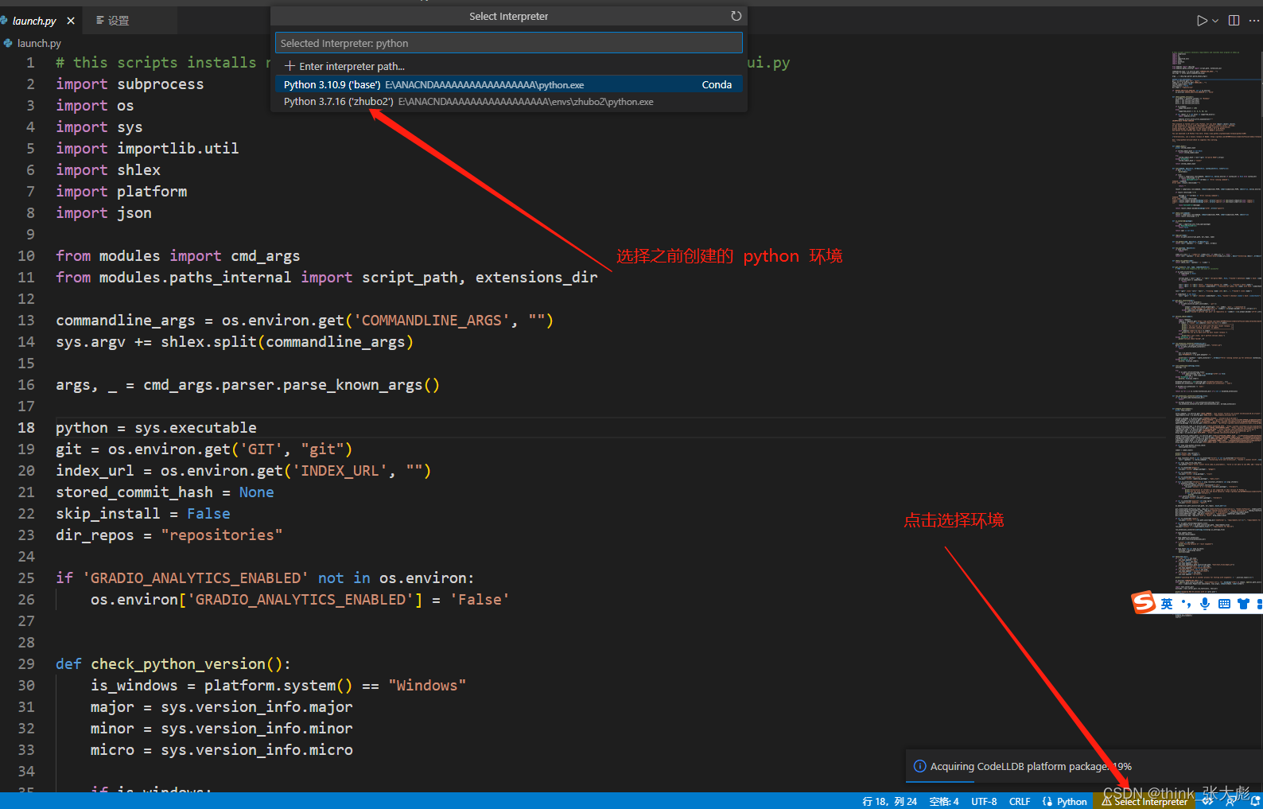Click 'subprocess' on line 2
The height and width of the screenshot is (809, 1263).
tap(161, 84)
